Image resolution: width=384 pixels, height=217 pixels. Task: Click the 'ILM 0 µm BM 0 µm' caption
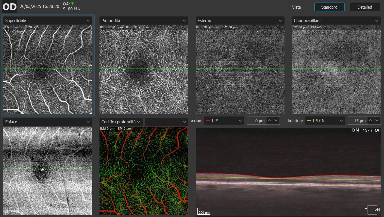click(115, 128)
